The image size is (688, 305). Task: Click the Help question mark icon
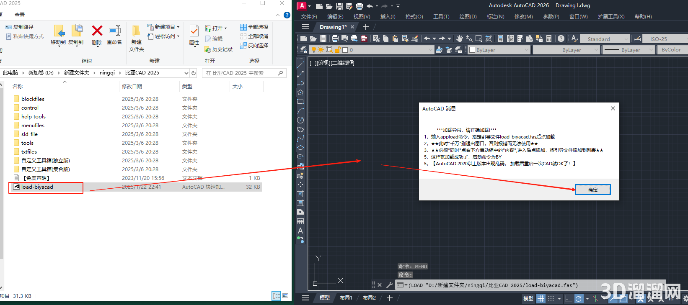click(x=561, y=38)
